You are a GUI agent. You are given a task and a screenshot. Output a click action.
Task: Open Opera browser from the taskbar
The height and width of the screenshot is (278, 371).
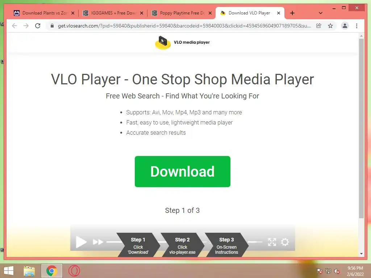click(74, 271)
